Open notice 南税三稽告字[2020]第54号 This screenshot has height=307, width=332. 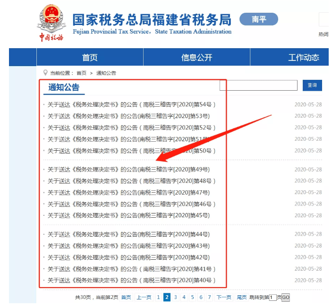click(x=131, y=104)
